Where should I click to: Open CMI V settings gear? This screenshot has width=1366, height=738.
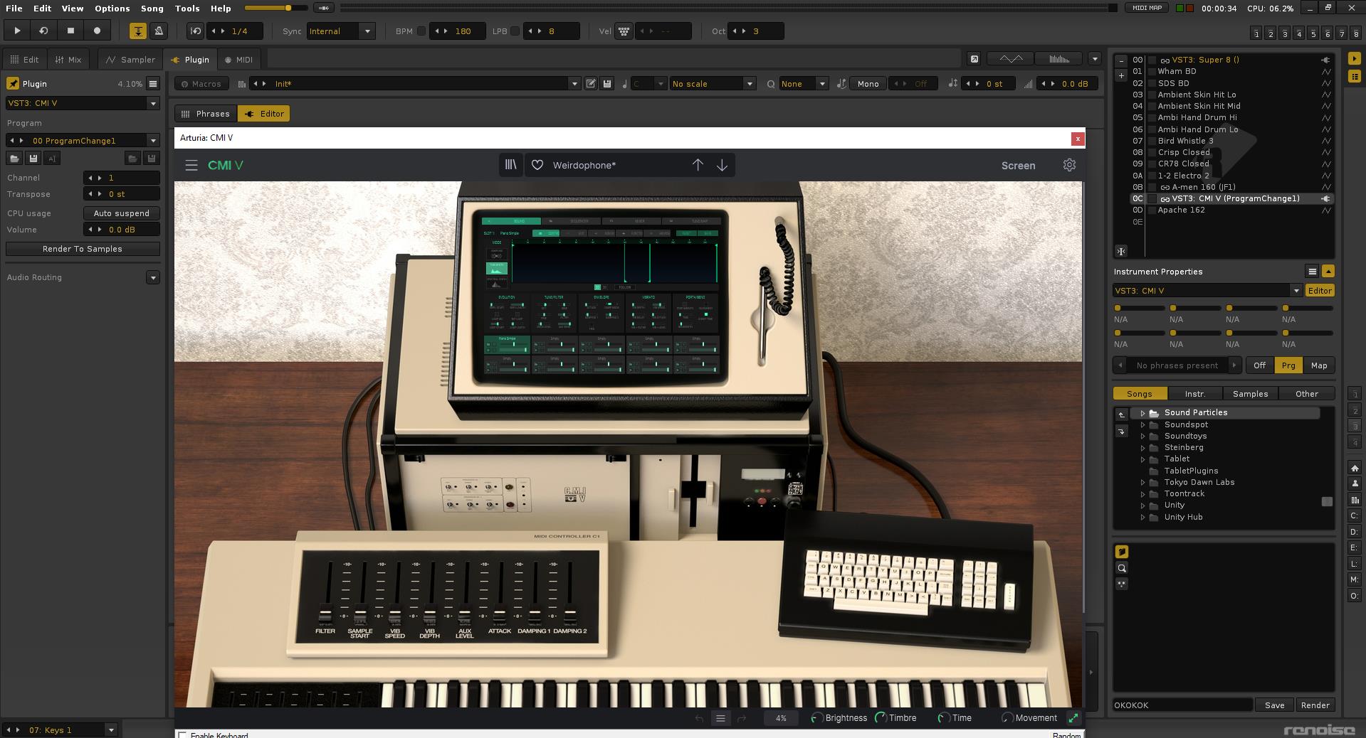pos(1069,165)
